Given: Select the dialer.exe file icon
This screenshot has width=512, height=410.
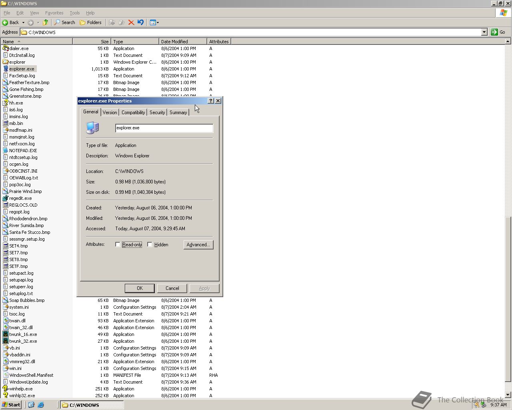Looking at the screenshot, I should (6, 48).
